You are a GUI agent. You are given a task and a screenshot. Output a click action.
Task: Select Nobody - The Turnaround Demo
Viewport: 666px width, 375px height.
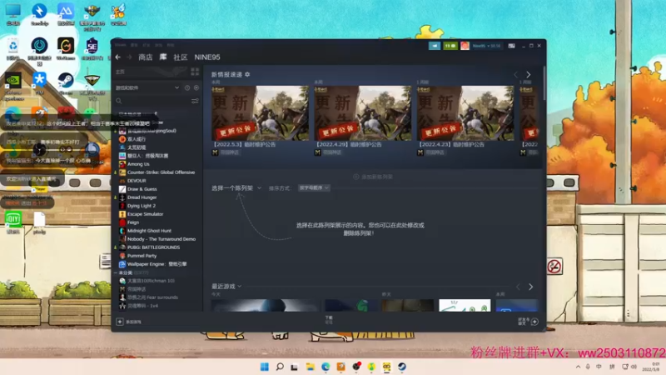point(162,239)
